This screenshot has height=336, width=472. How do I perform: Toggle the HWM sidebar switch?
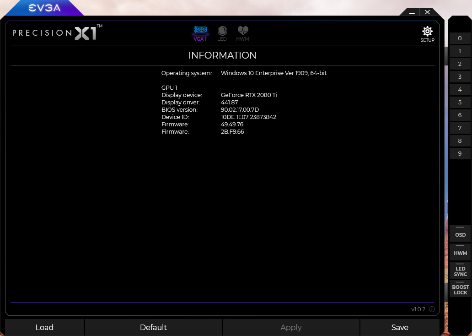point(460,252)
